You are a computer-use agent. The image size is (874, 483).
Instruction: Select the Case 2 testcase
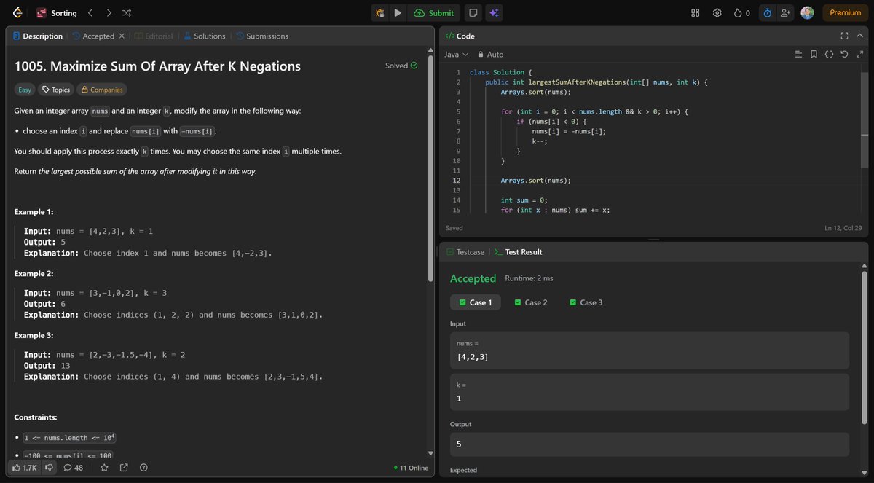(x=530, y=302)
